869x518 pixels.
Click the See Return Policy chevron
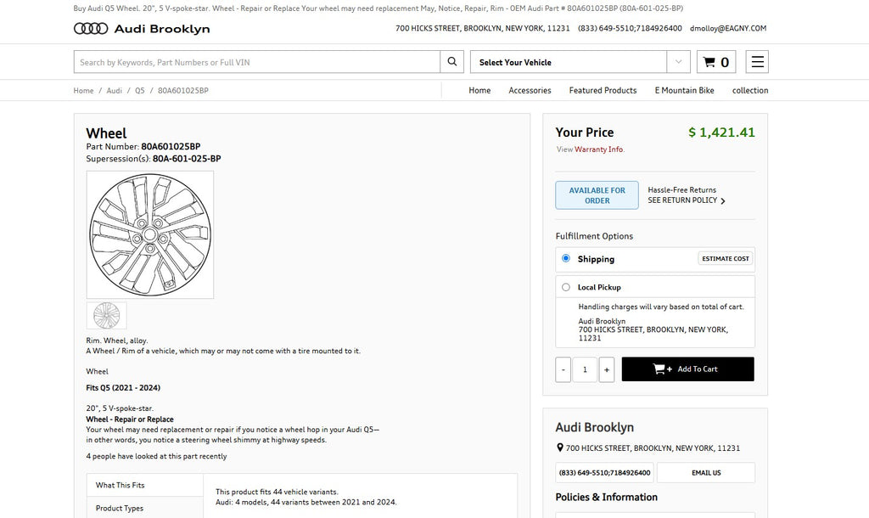pyautogui.click(x=723, y=200)
